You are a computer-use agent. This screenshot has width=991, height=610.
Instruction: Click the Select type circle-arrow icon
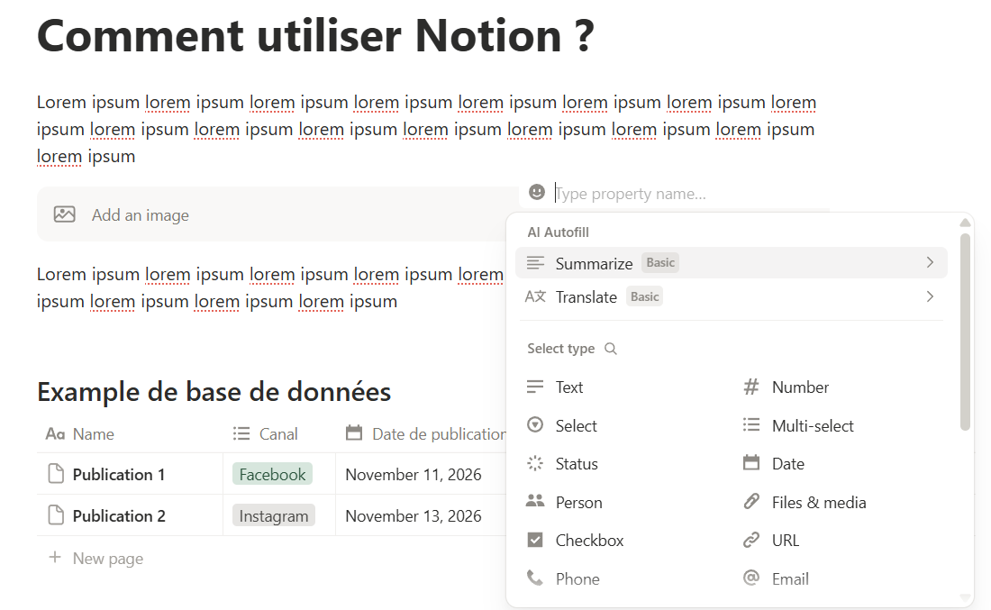pyautogui.click(x=535, y=424)
